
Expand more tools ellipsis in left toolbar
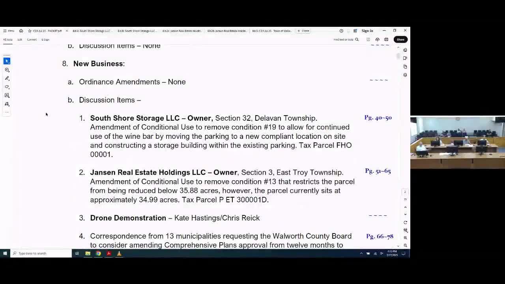7,112
